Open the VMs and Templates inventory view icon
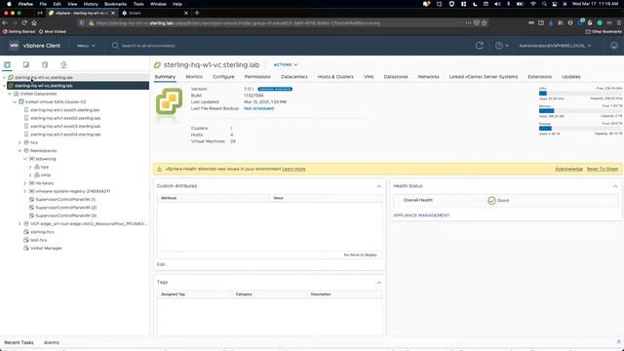This screenshot has height=351, width=624. point(26,65)
